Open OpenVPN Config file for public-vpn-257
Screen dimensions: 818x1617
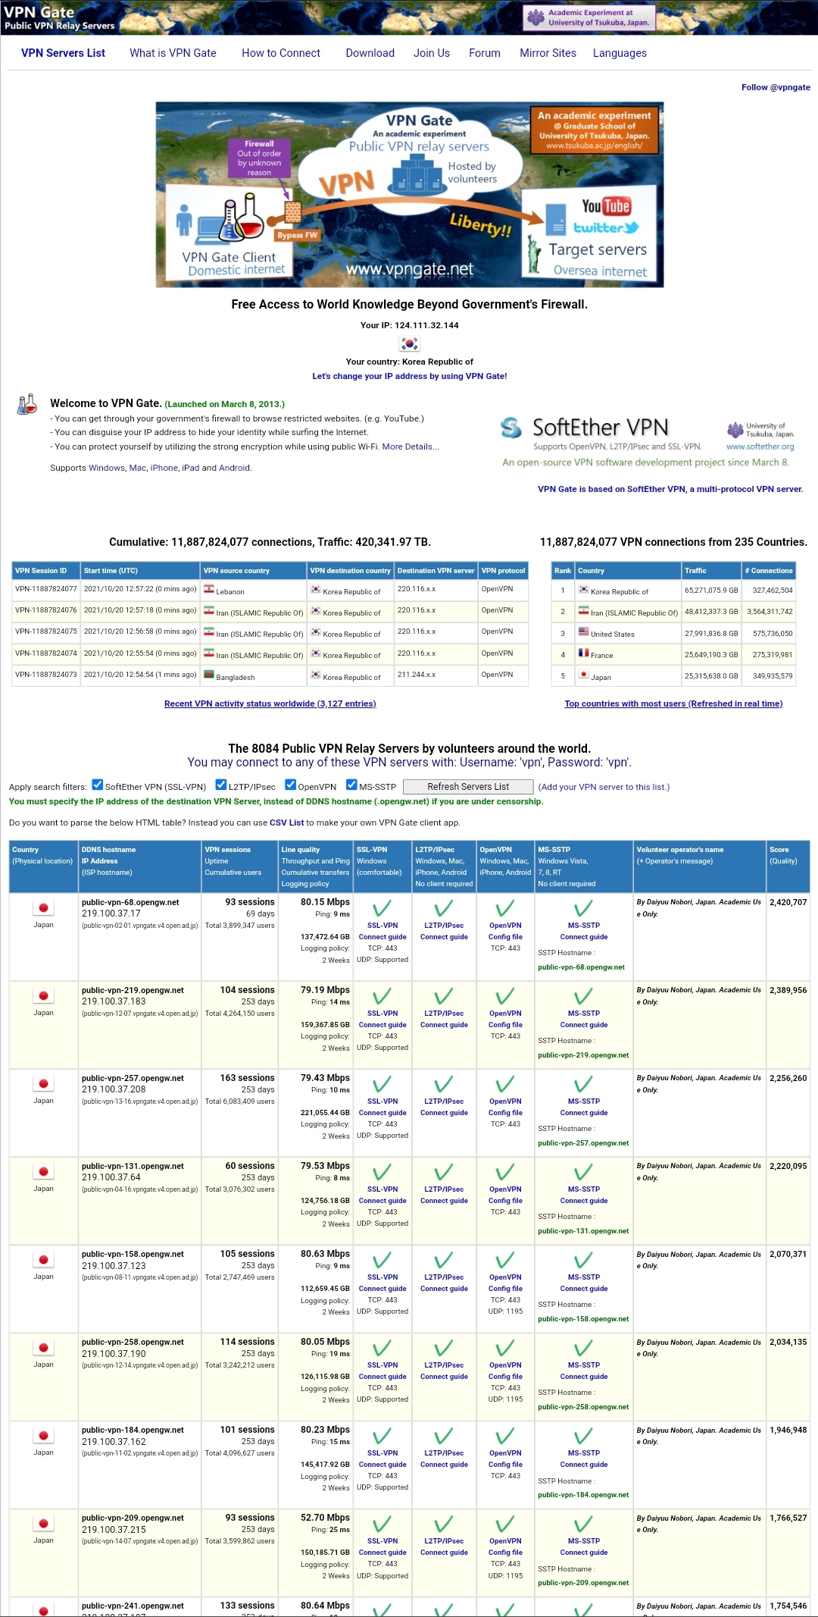pyautogui.click(x=505, y=1113)
